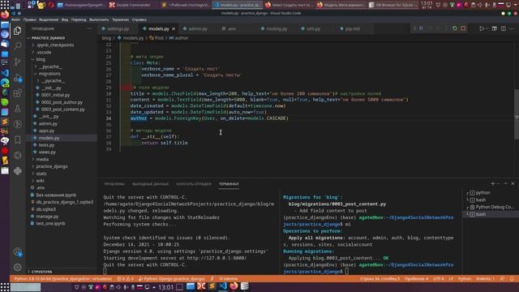Open DB Browser for SQLite taskbar window
The image size is (519, 292).
click(x=393, y=5)
